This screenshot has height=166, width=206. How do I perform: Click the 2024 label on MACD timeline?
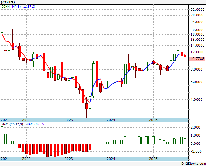pyautogui.click(x=111, y=159)
